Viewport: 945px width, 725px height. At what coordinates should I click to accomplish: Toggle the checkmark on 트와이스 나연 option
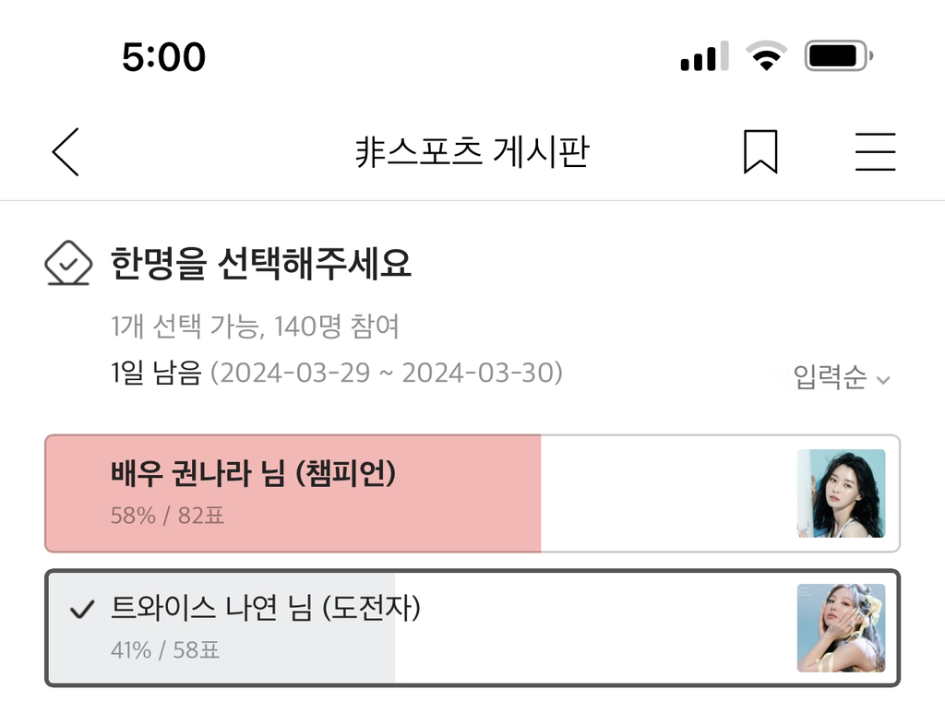[x=82, y=609]
